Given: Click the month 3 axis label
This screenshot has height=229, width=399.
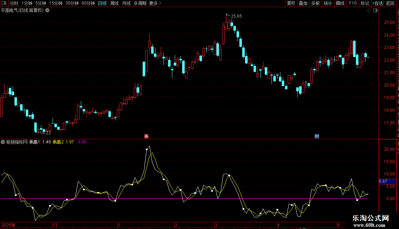Looking at the screenshot, I should click(216, 225).
